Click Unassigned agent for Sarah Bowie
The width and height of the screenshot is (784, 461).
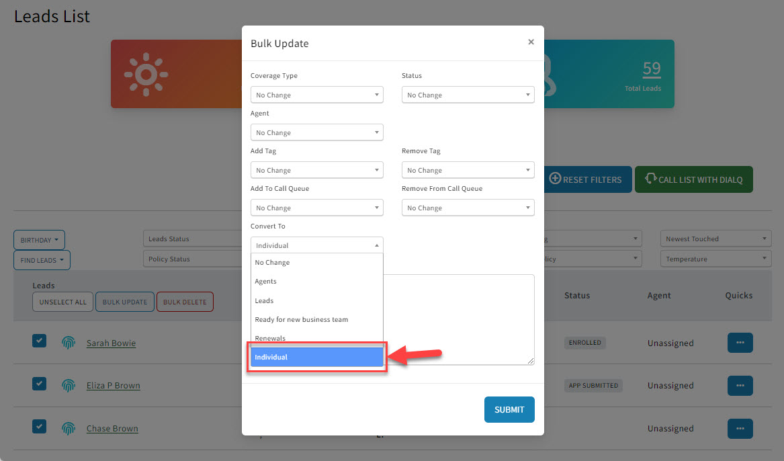(x=670, y=343)
